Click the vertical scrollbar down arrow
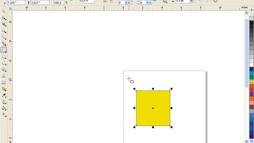This screenshot has height=143, width=254. 246,141
